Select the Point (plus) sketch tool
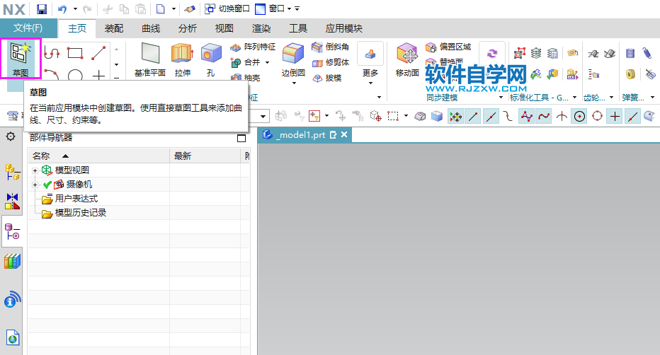Viewport: 660px width, 355px height. (x=98, y=75)
